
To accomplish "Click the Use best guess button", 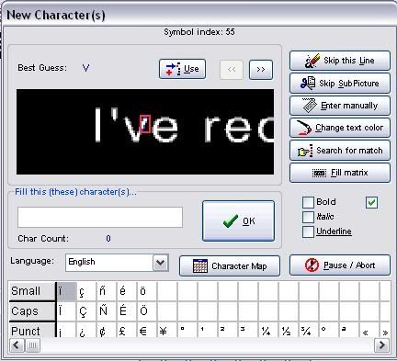I will point(182,69).
